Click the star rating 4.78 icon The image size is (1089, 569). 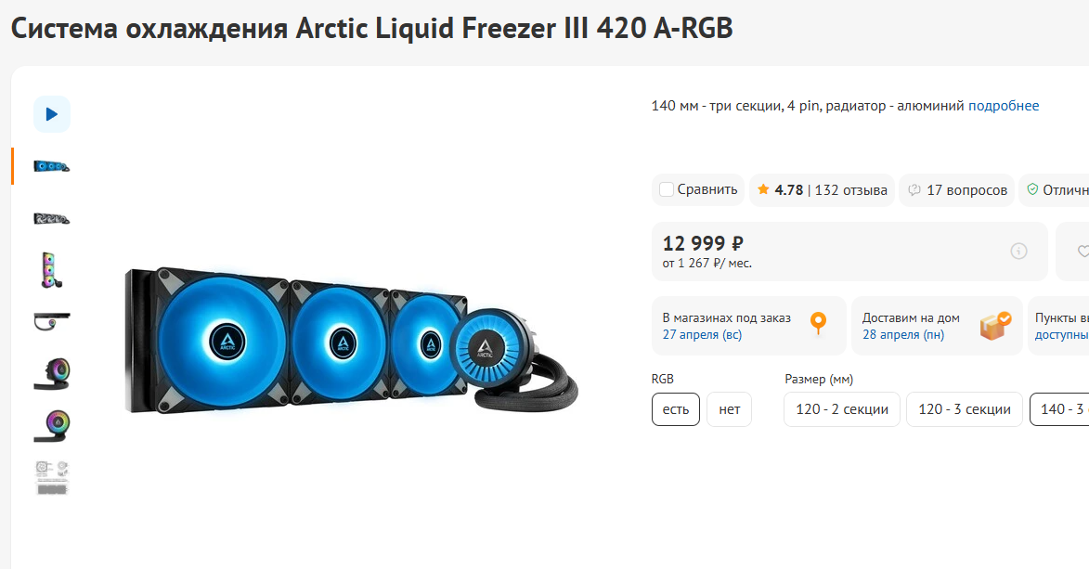(763, 189)
